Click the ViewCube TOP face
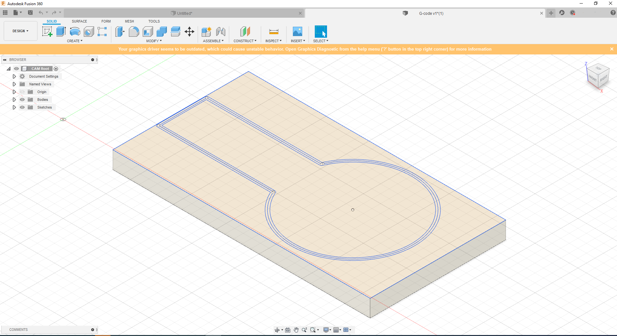The width and height of the screenshot is (617, 336). pyautogui.click(x=598, y=68)
